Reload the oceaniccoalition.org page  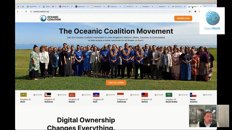click(x=26, y=11)
